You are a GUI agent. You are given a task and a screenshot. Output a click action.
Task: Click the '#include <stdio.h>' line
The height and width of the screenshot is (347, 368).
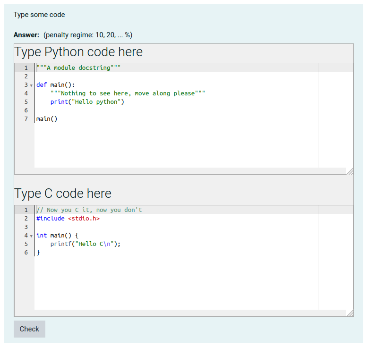pos(68,218)
